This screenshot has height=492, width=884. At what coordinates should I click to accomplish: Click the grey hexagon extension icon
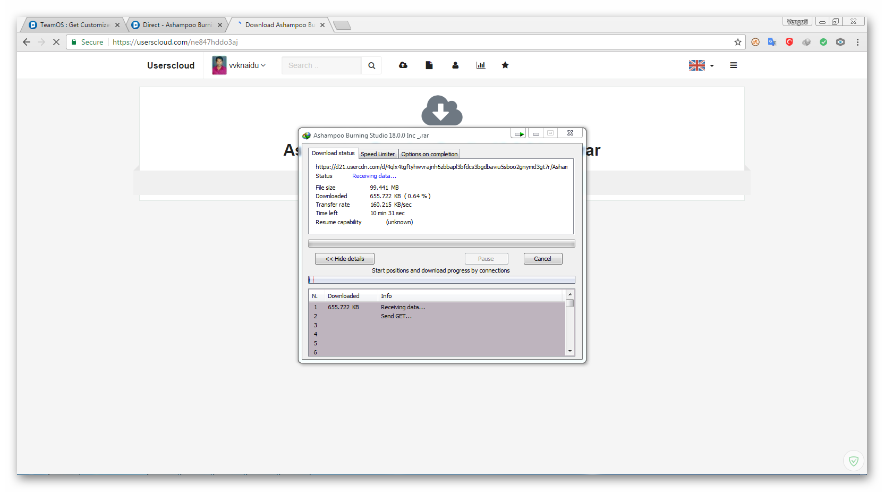point(840,42)
